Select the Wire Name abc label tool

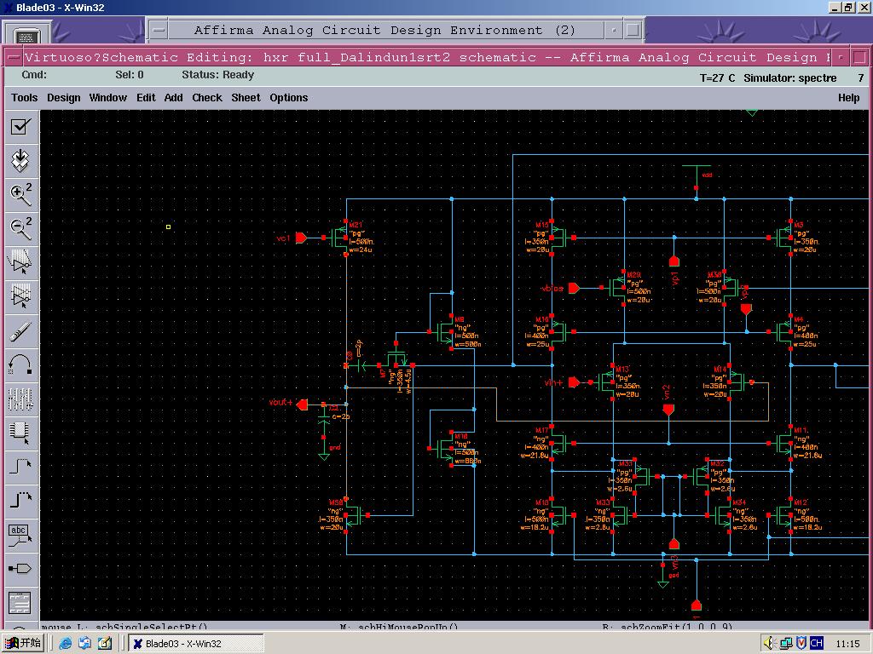click(x=20, y=535)
